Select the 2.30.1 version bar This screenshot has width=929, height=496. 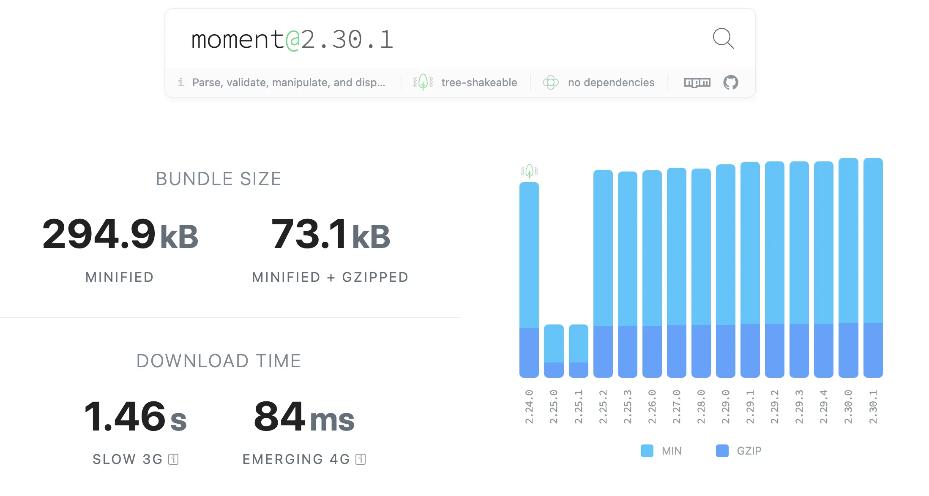[x=873, y=267]
